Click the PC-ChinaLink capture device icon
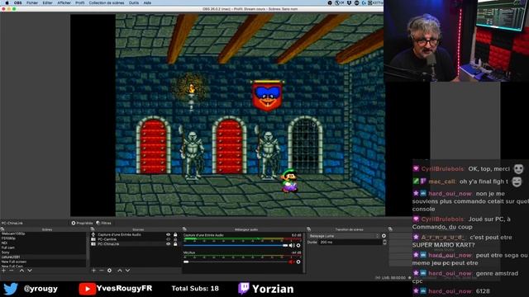The height and width of the screenshot is (297, 529). [93, 244]
